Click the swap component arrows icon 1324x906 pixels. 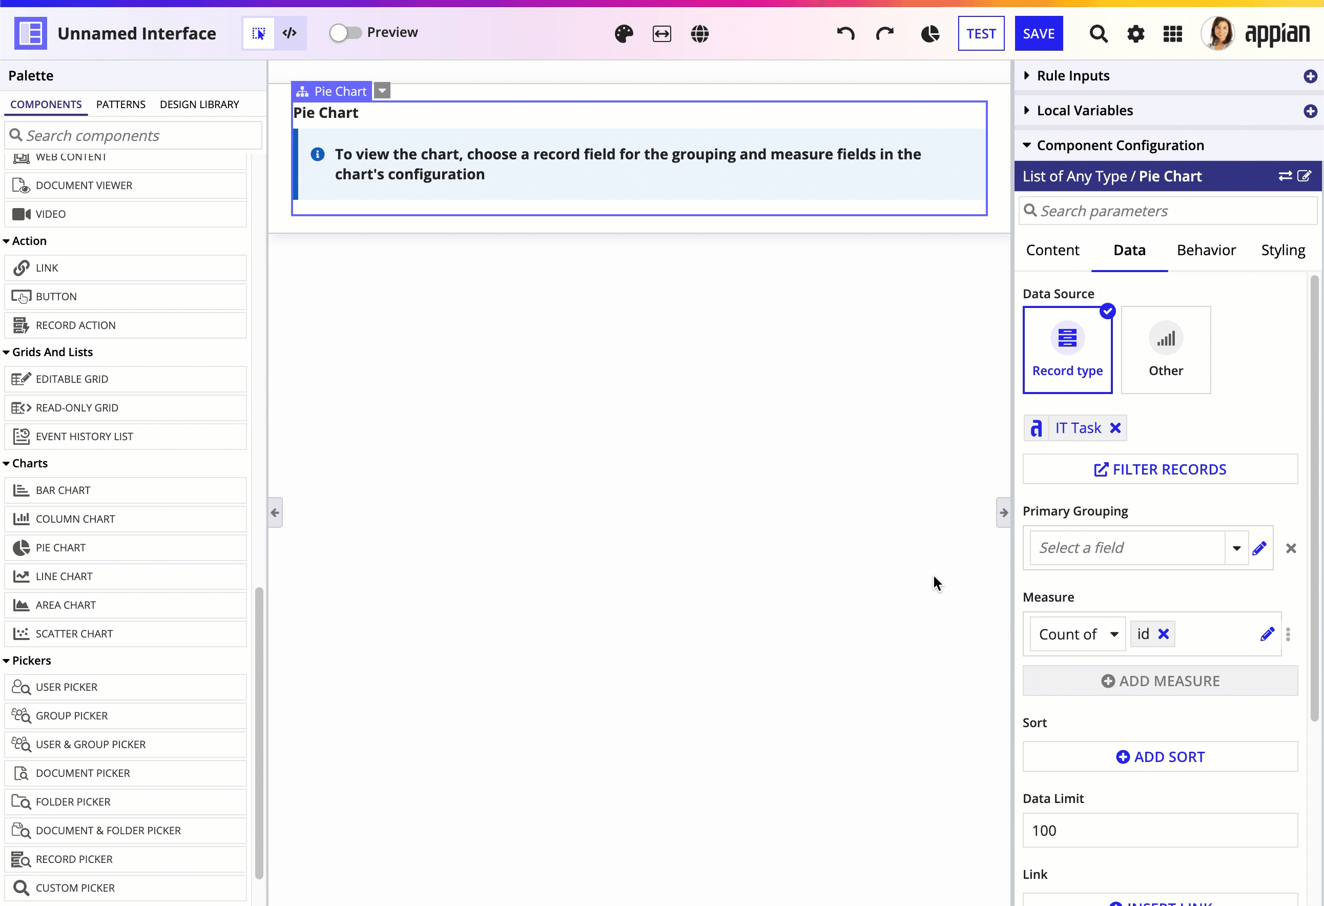click(1285, 176)
